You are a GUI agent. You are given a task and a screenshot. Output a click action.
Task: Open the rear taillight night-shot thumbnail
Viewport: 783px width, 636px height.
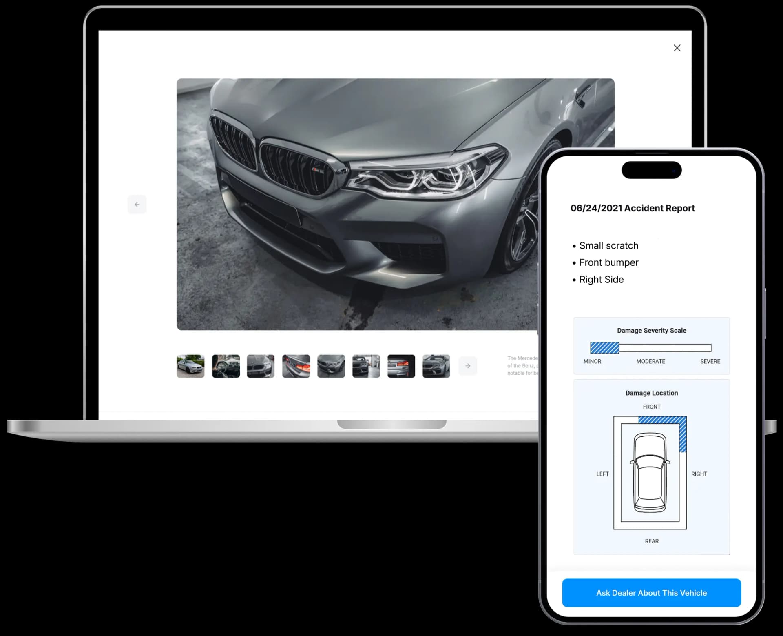401,366
